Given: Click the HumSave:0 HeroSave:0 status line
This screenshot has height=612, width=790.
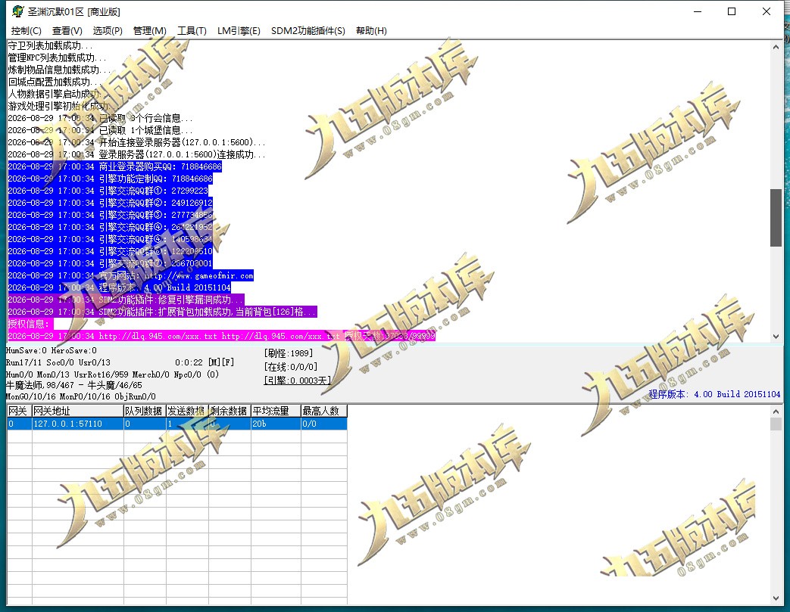Looking at the screenshot, I should tap(52, 350).
